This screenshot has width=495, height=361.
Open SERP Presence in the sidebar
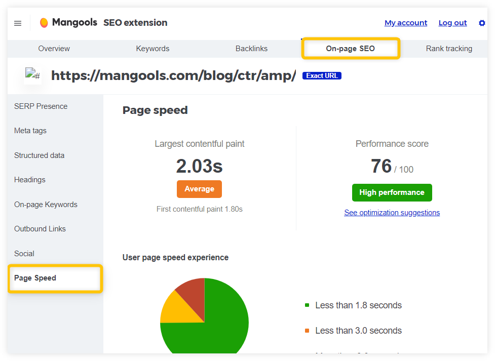(41, 106)
